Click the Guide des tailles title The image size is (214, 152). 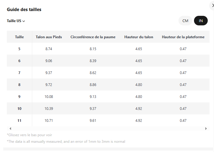point(24,10)
